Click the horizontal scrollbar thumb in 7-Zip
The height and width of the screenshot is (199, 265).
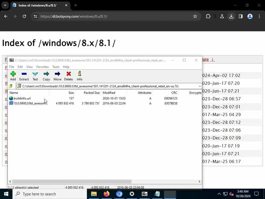[72, 181]
